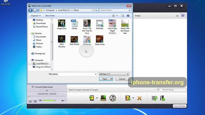Viewport: 205px width, 115px height.
Task: Open the Organize menu
Action: pyautogui.click(x=36, y=16)
